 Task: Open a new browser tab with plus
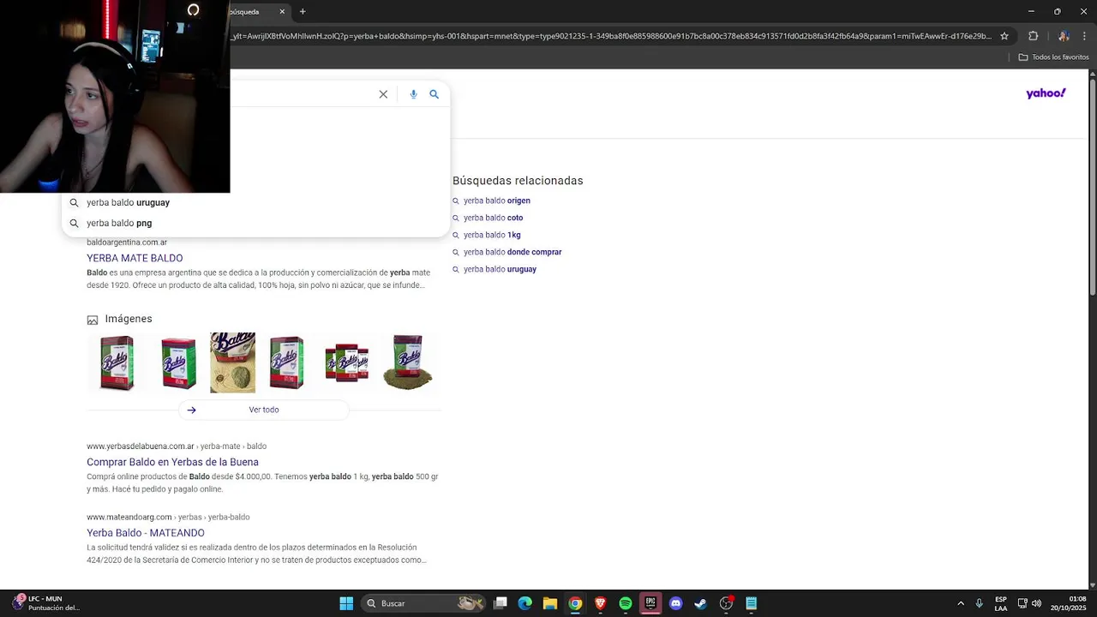coord(303,12)
